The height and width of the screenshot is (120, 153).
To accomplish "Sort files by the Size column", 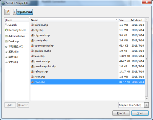I will 124,20.
